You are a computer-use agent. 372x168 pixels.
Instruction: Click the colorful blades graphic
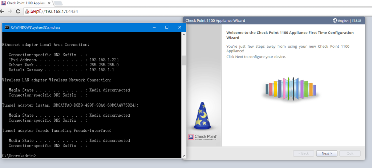291,89
